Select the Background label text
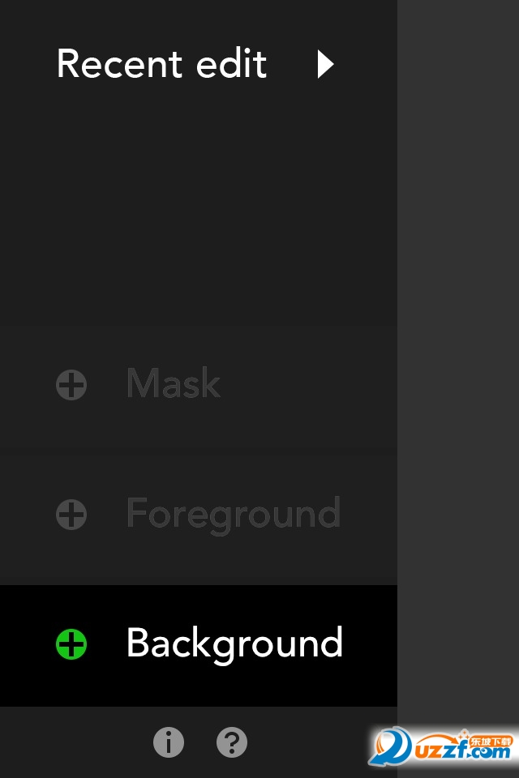 point(234,643)
